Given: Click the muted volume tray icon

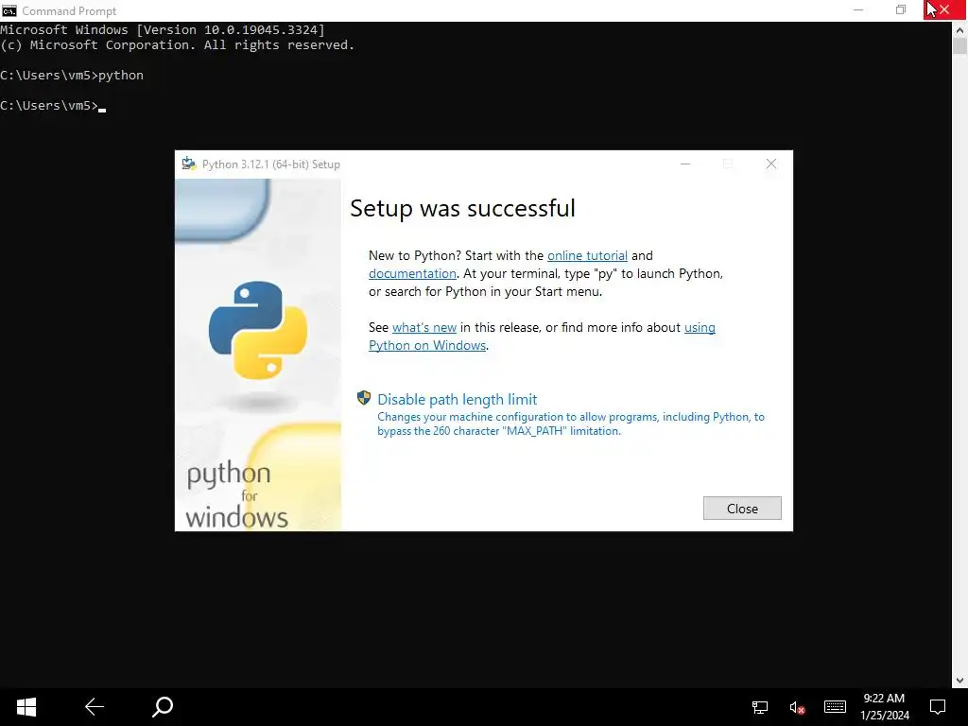Looking at the screenshot, I should [797, 707].
